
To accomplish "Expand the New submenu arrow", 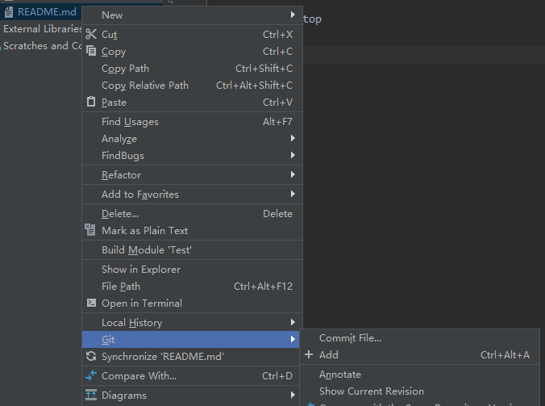I will [293, 15].
